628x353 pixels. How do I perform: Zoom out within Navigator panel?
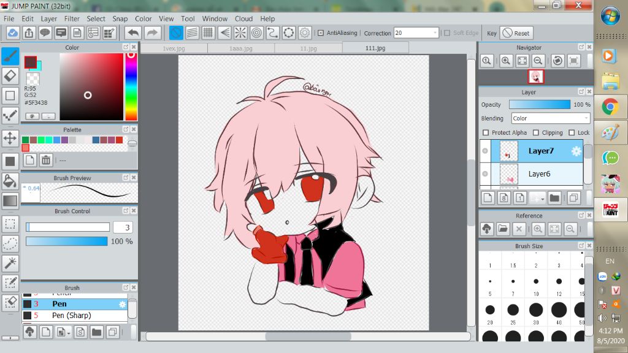(x=538, y=61)
